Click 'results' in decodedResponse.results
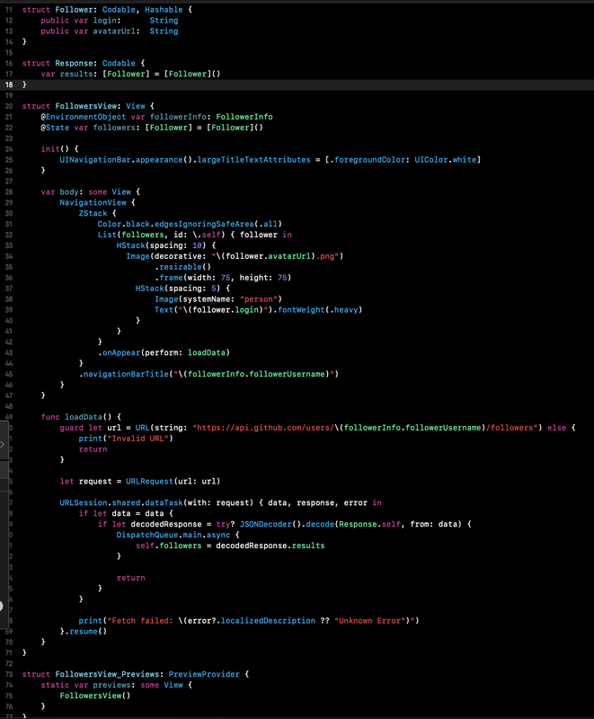 tap(308, 546)
